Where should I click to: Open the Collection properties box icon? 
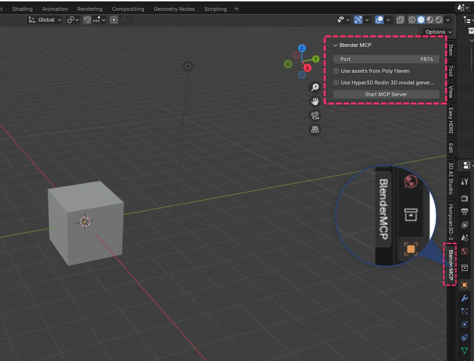(x=465, y=268)
